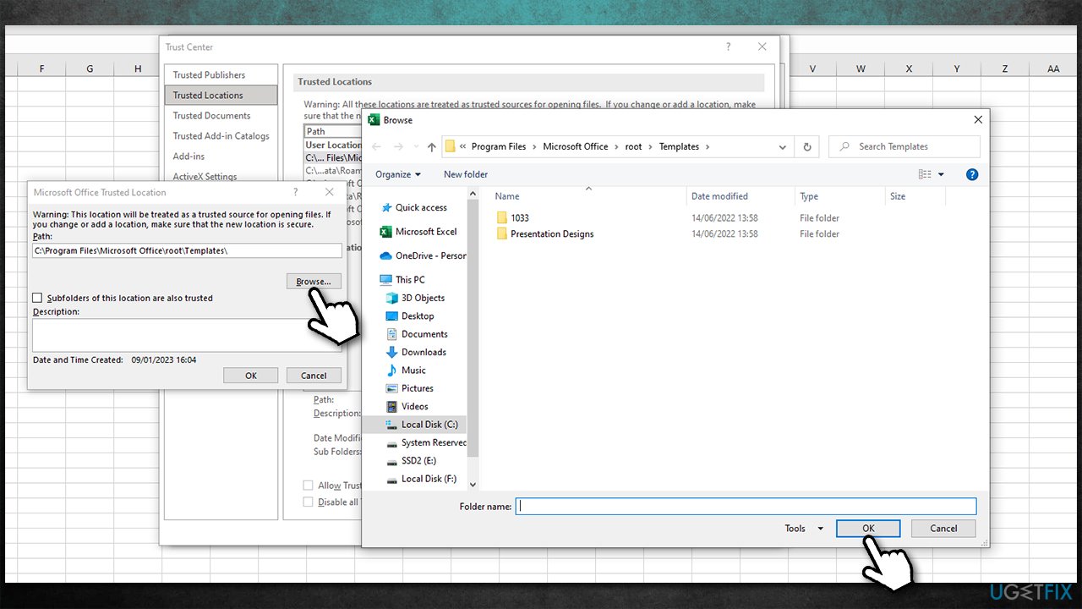Toggle Disable all Trusted Locations
This screenshot has width=1082, height=609.
point(309,502)
